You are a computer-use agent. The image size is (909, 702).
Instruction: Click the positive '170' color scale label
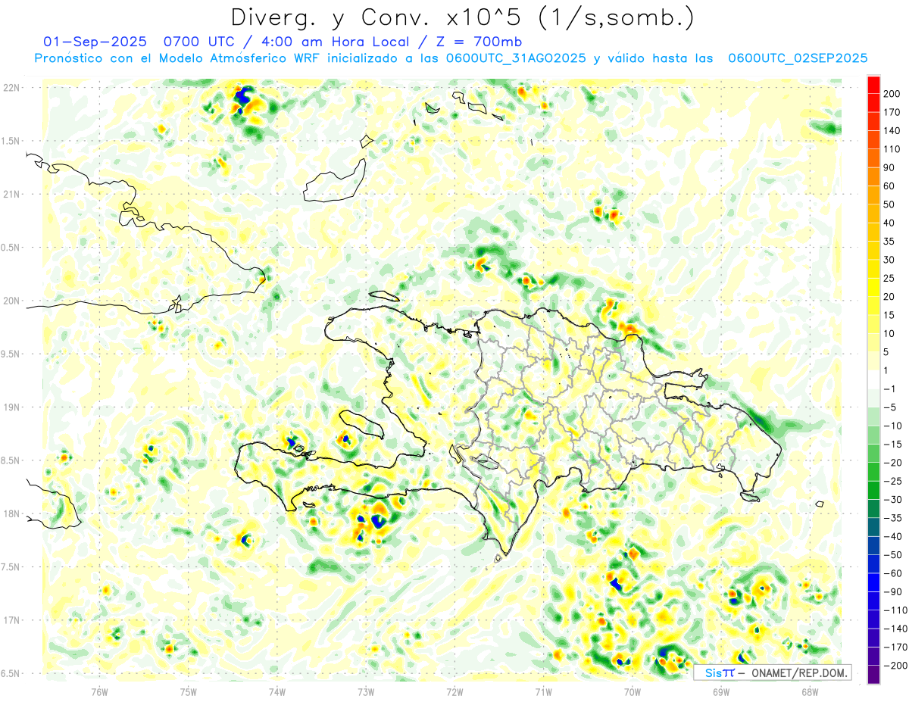click(x=892, y=112)
